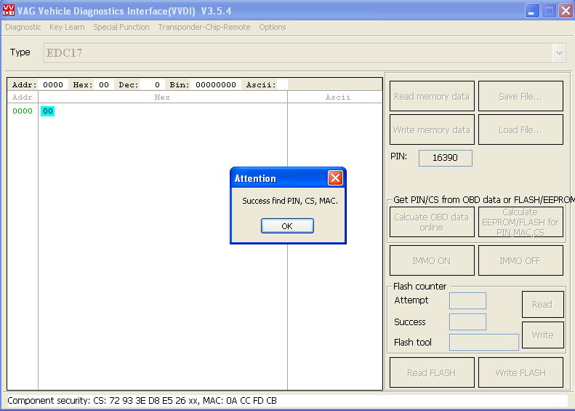Minimize the VVDI window
575x411 pixels.
(531, 11)
